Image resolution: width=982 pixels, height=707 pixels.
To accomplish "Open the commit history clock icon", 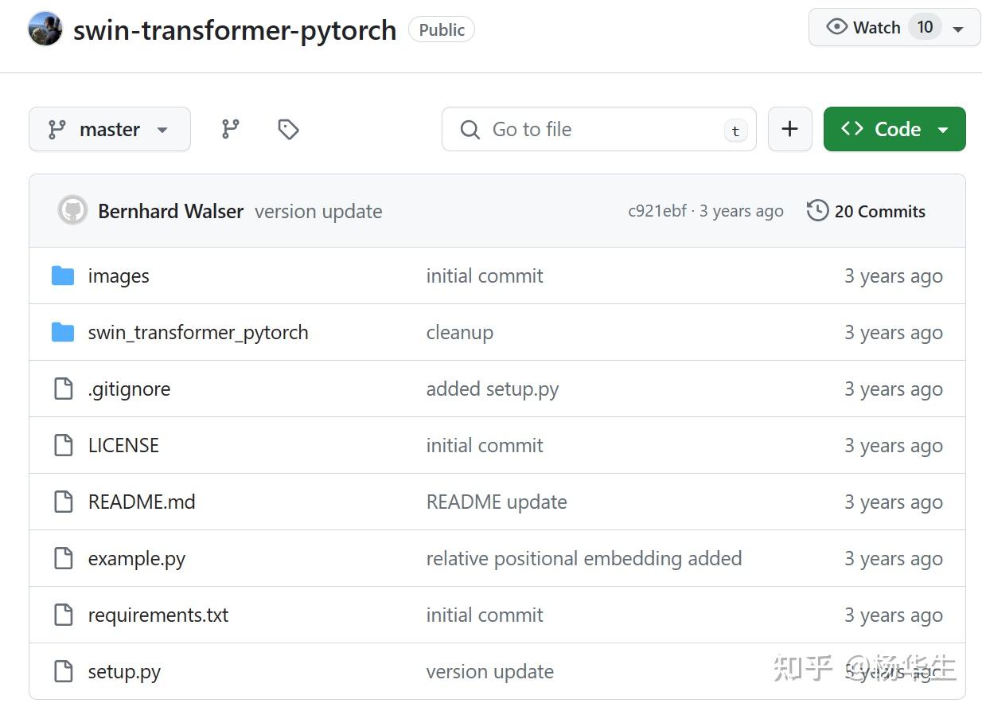I will 816,210.
